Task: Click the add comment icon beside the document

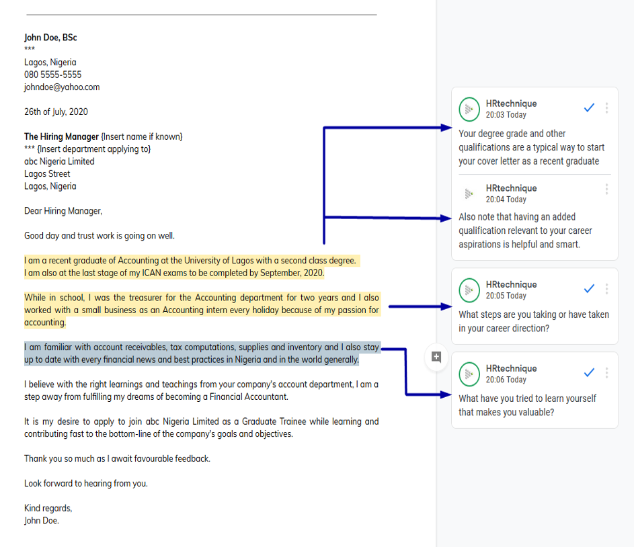Action: [x=436, y=357]
